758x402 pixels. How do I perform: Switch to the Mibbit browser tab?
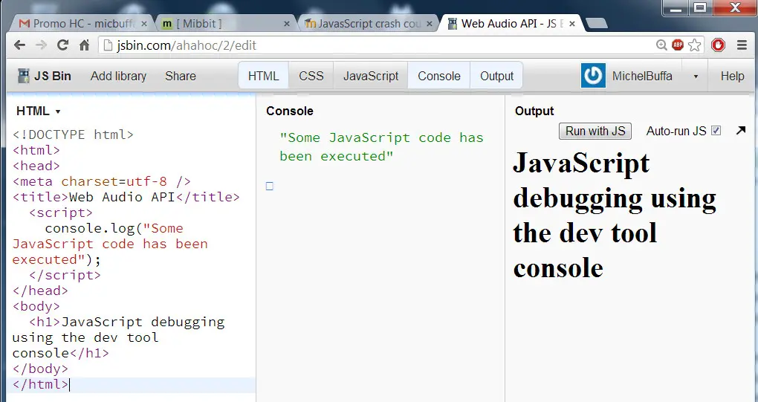pyautogui.click(x=226, y=24)
